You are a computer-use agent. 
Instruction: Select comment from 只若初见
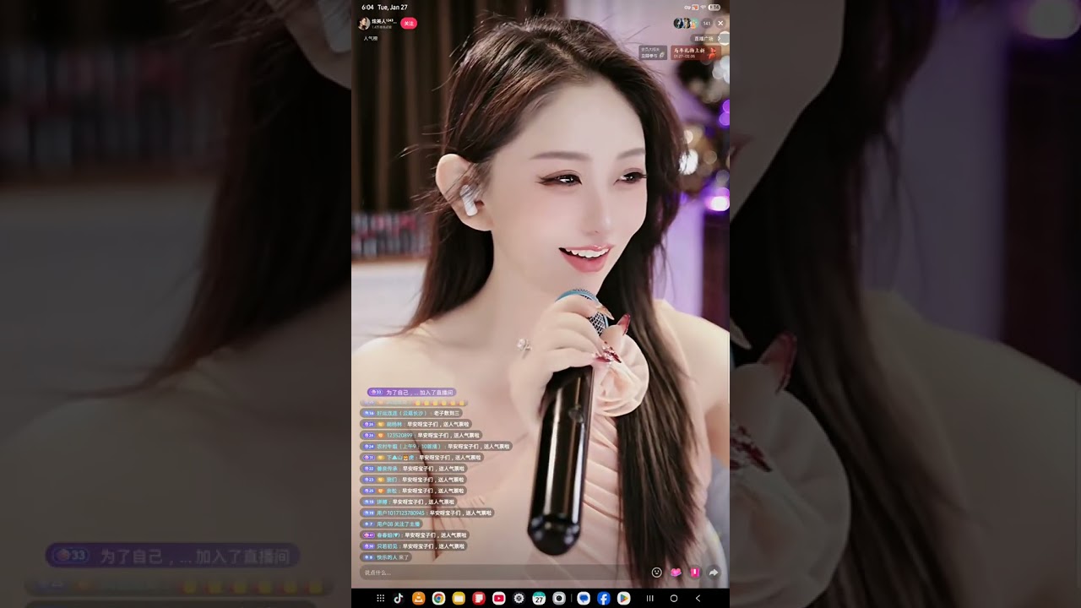[414, 546]
